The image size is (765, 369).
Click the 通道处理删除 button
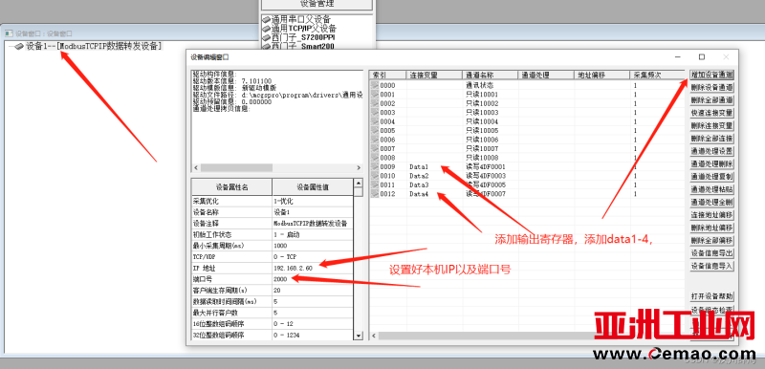click(x=711, y=163)
